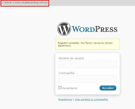Open the WordPress logo link
Image resolution: width=135 pixels, height=109 pixels.
coord(87,29)
